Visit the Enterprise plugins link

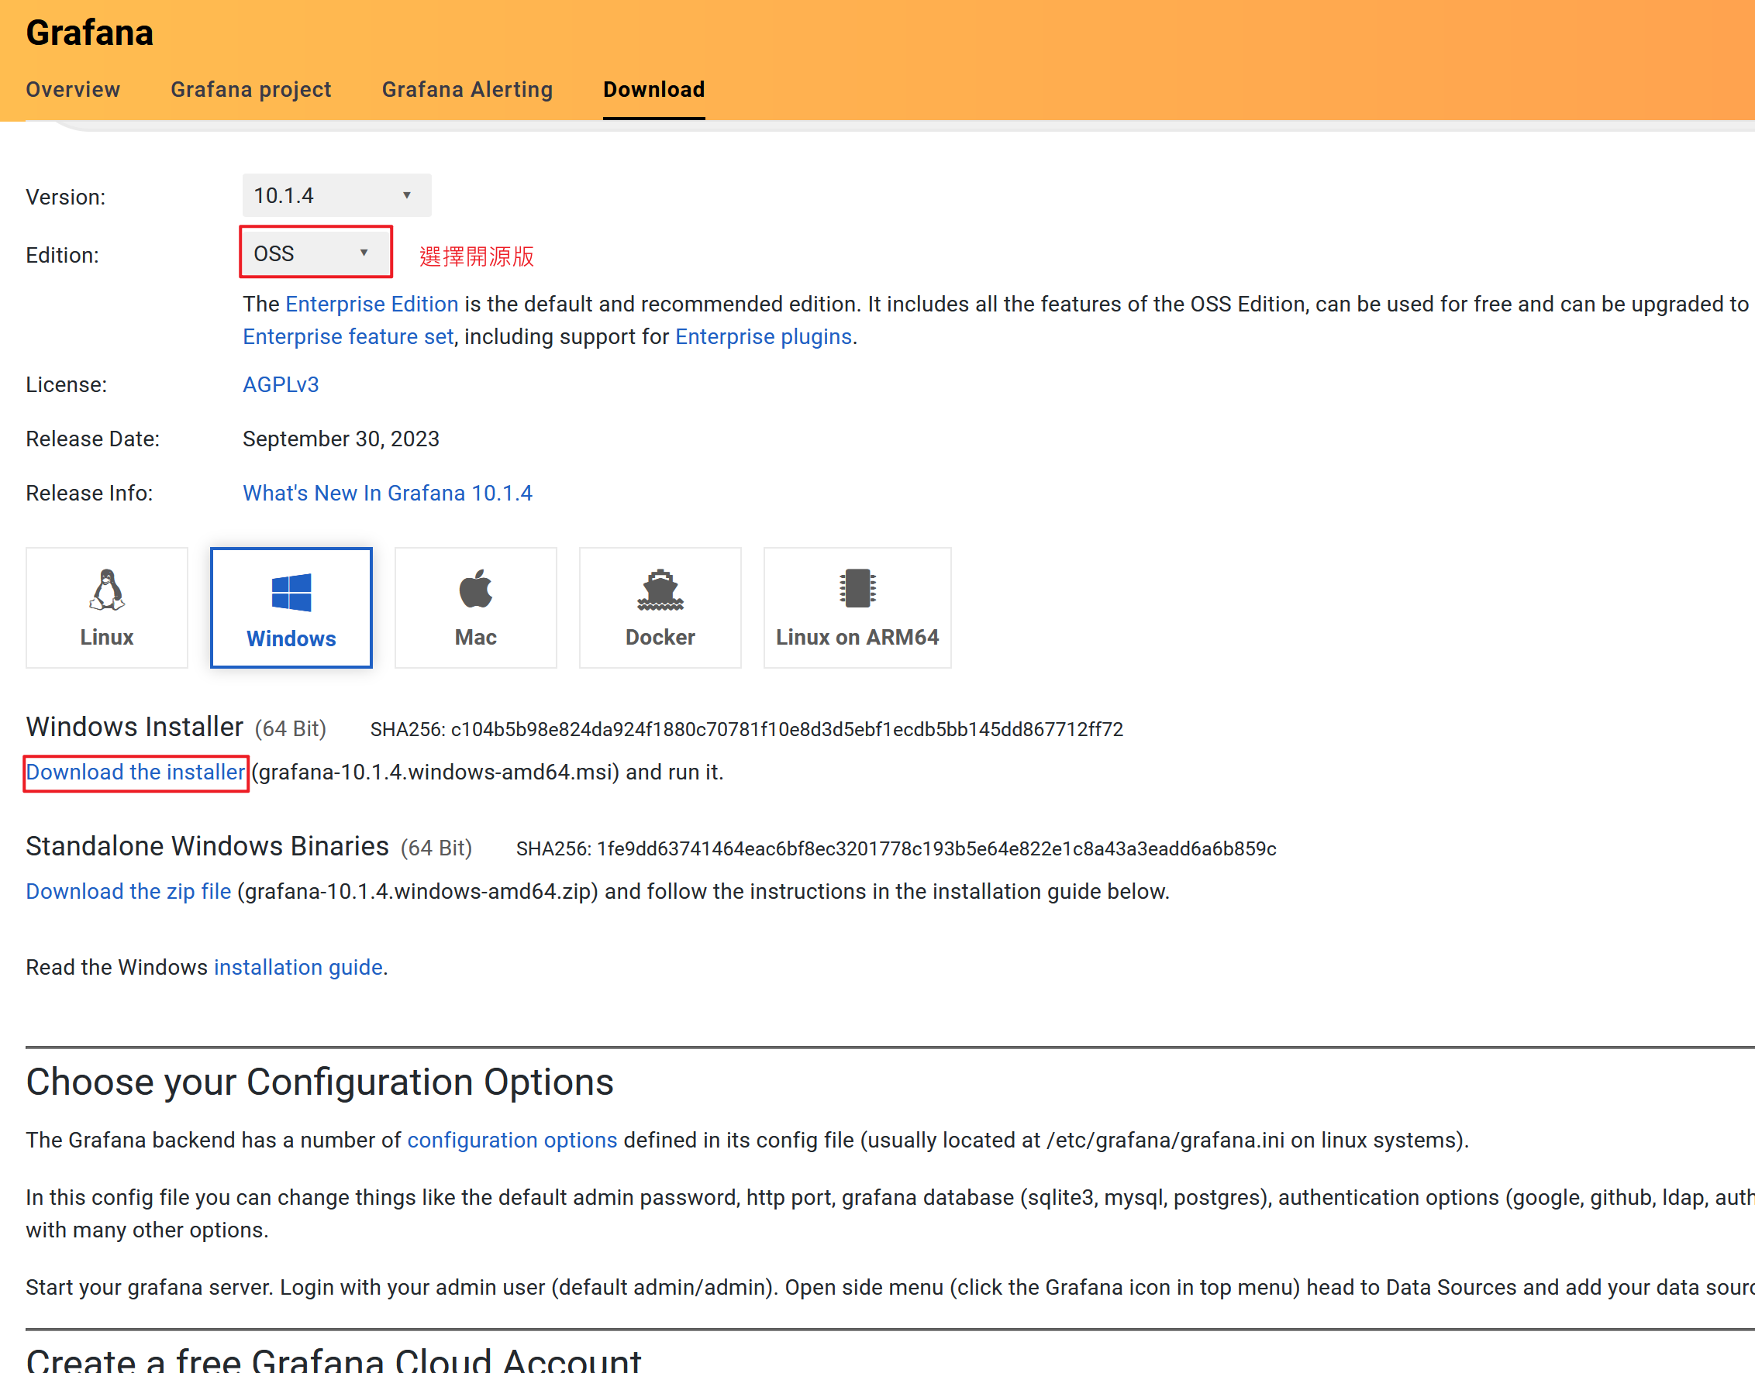pos(763,337)
